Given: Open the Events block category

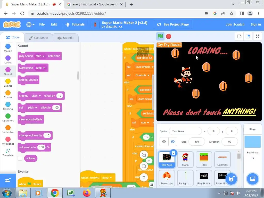Looking at the screenshot, I should (8, 83).
